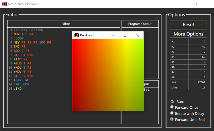The image size is (214, 131).
Task: Select the Iterate with Delay radio option
Action: (172, 113)
